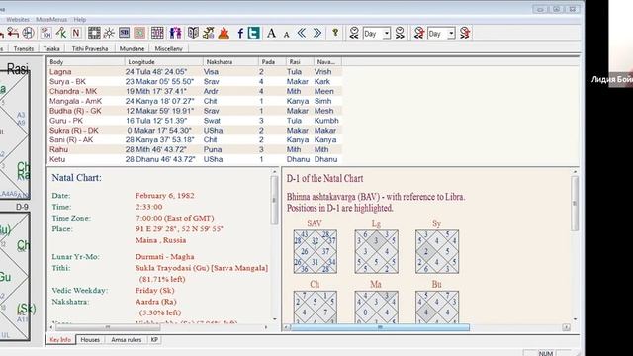Switch to the Tajaka tab
Screen dimensions: 633x356
(x=51, y=48)
